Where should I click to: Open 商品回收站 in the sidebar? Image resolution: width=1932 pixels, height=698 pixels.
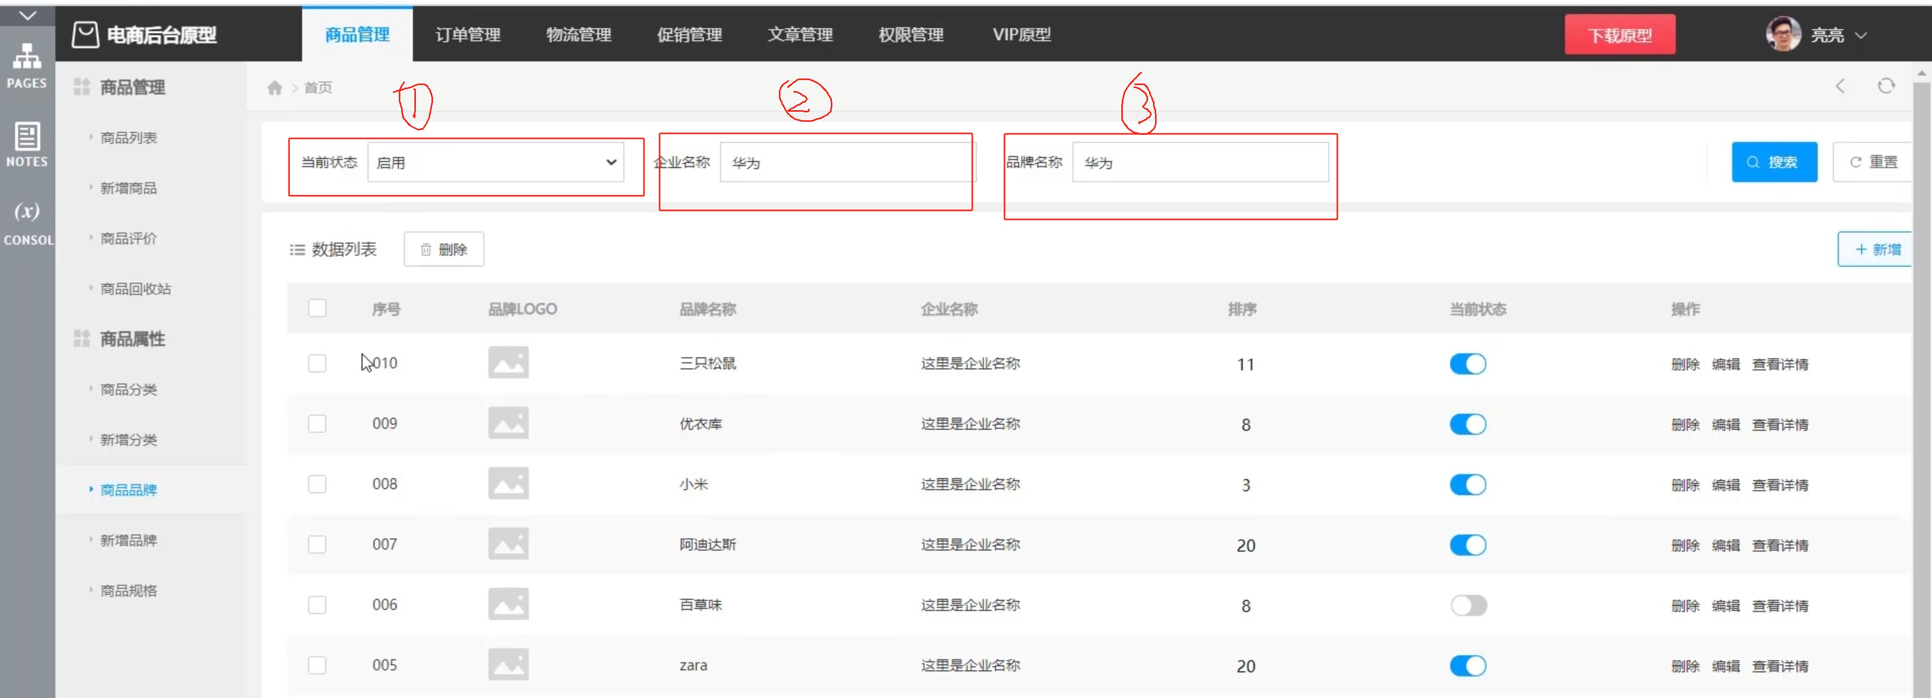136,289
